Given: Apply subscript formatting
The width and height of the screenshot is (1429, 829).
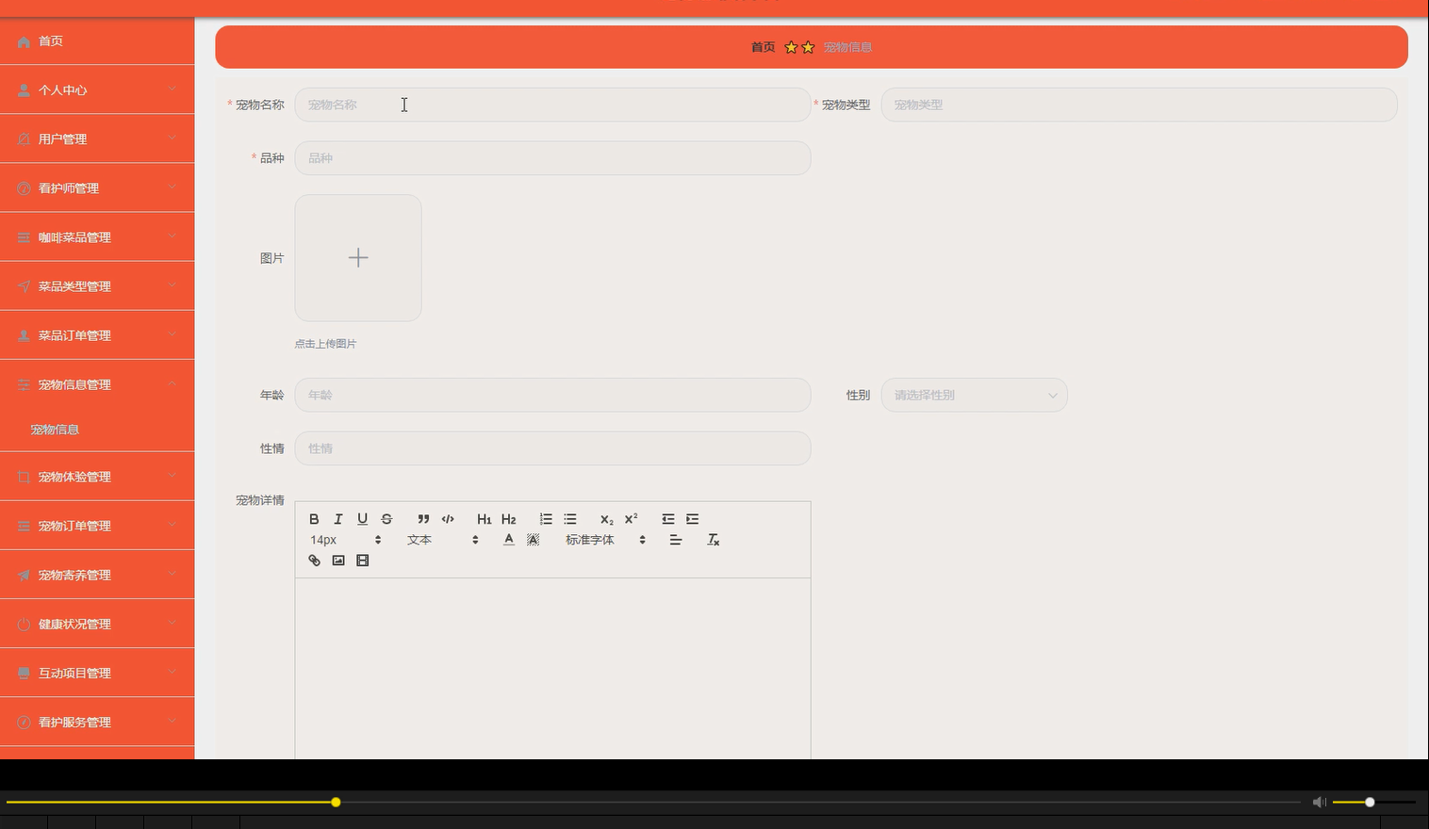Looking at the screenshot, I should [607, 519].
